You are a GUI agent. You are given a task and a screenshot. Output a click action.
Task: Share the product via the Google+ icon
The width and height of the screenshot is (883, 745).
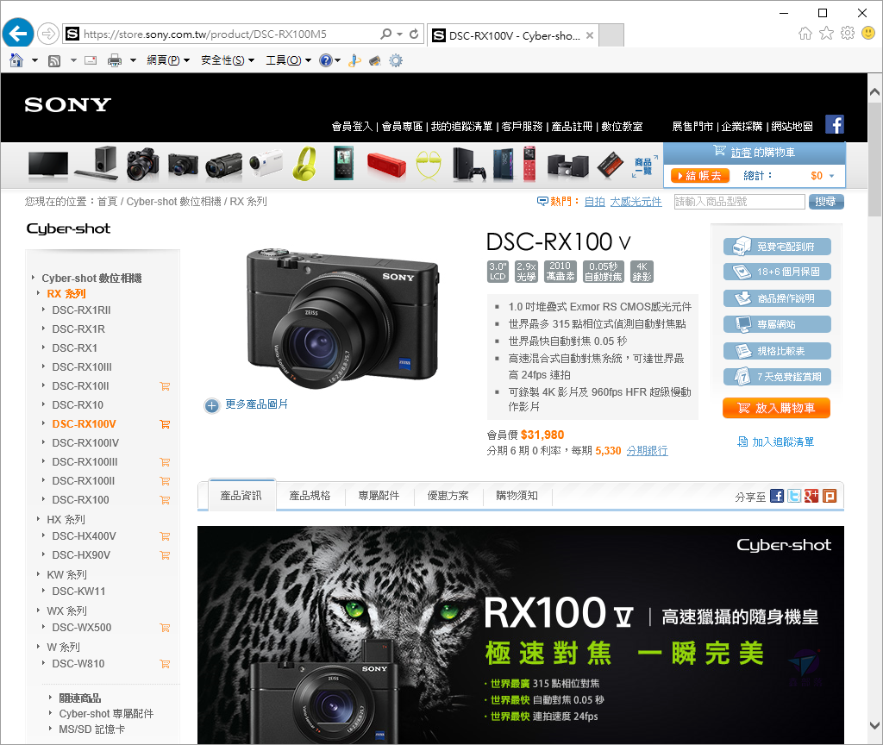(811, 496)
